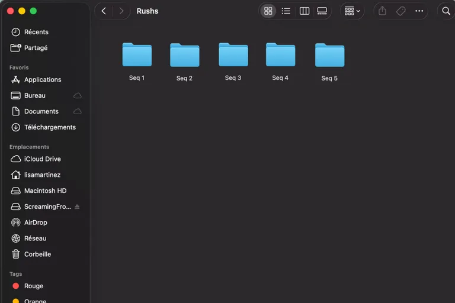Click the iCloud status icon beside Documents
Viewport: 455px width, 303px height.
[78, 111]
